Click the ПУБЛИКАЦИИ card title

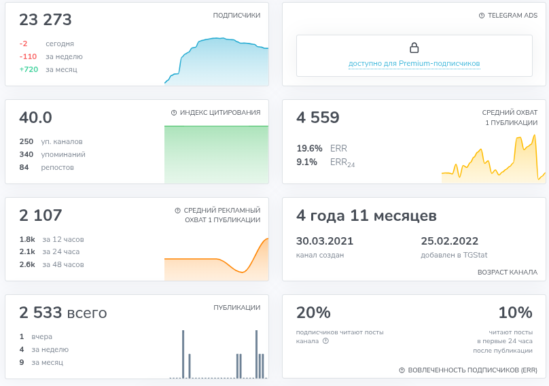[x=237, y=308]
